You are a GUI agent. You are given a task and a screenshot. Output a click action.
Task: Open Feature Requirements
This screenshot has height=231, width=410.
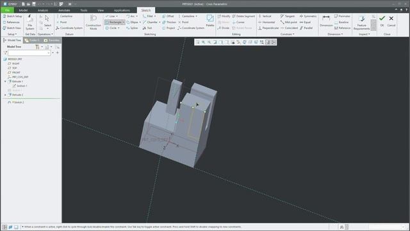click(x=361, y=22)
